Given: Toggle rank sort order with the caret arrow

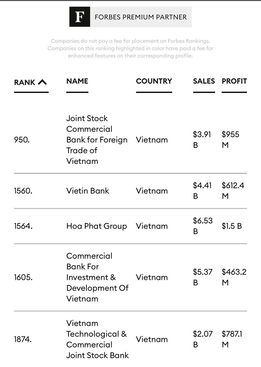Looking at the screenshot, I should pos(42,82).
